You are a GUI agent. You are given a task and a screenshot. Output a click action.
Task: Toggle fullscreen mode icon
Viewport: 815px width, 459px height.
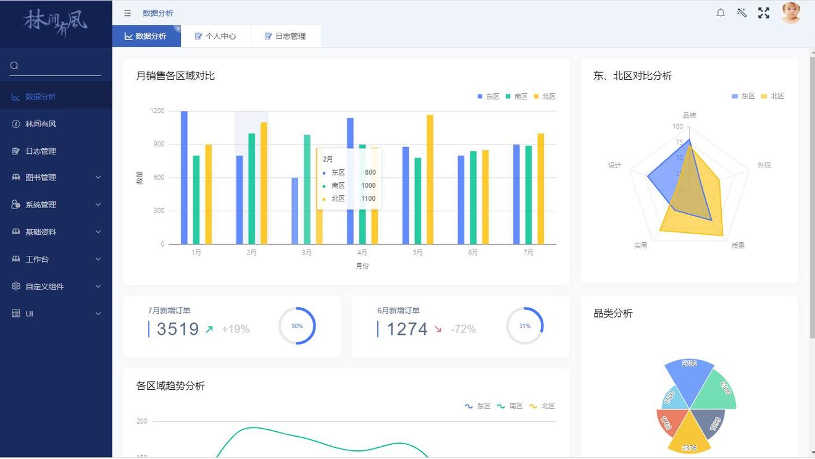click(x=764, y=13)
